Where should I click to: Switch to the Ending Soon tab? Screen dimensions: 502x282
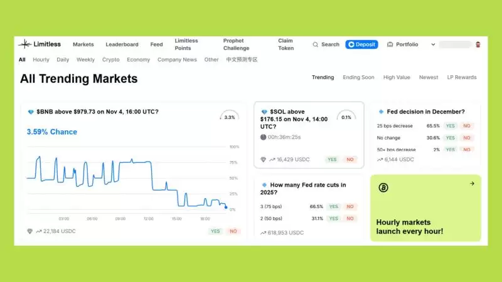coord(358,77)
